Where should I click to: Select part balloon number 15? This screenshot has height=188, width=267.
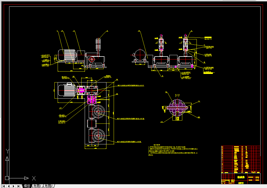click(117, 80)
